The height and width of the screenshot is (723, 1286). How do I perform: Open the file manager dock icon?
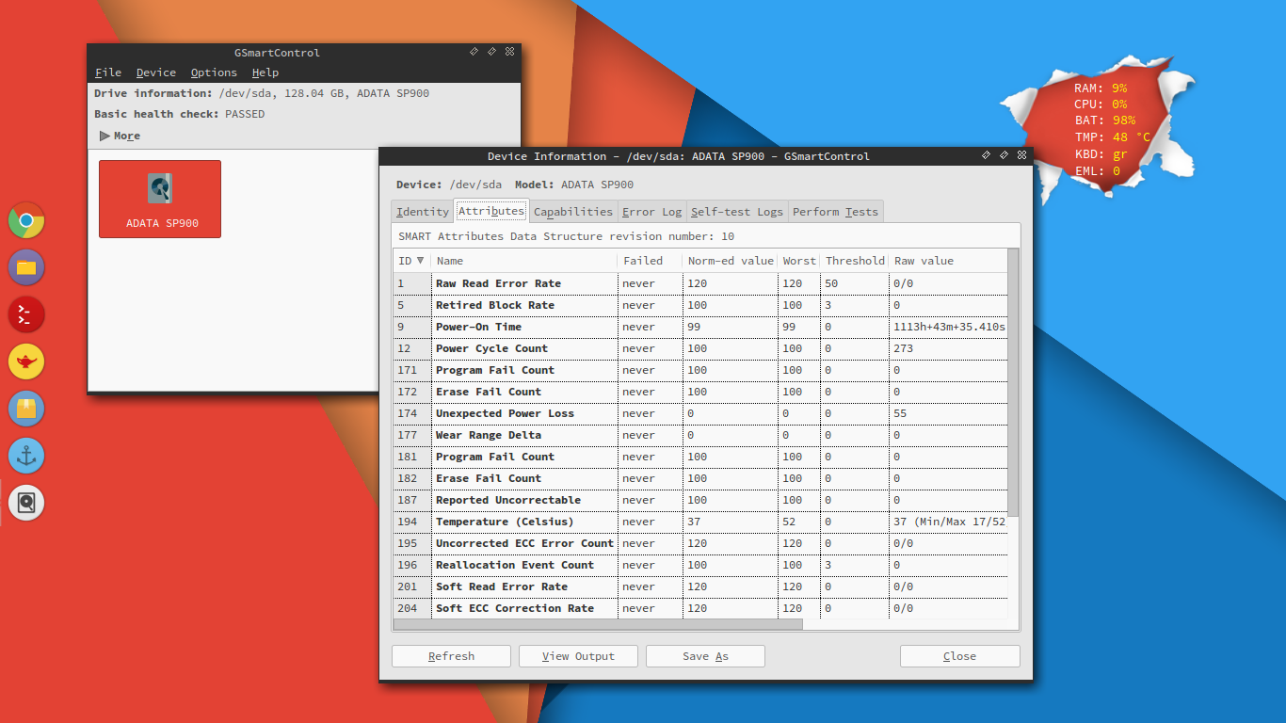pyautogui.click(x=26, y=267)
